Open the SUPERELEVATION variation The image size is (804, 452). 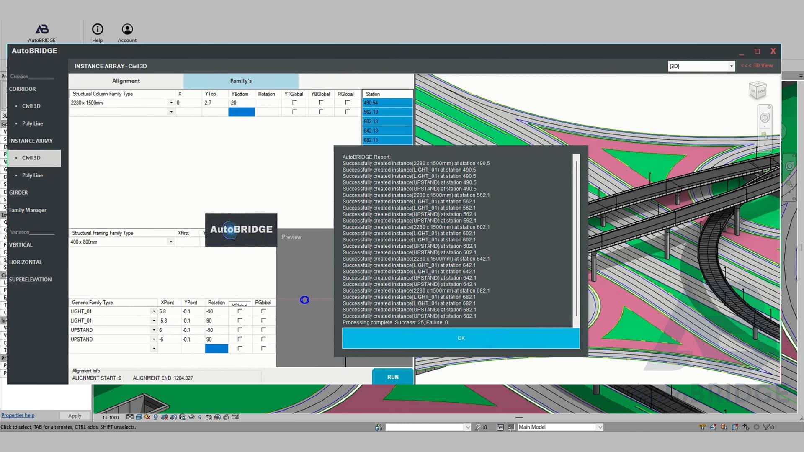click(30, 280)
